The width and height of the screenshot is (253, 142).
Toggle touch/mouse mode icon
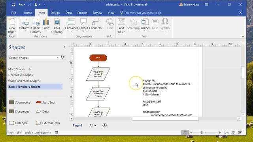(36, 5)
